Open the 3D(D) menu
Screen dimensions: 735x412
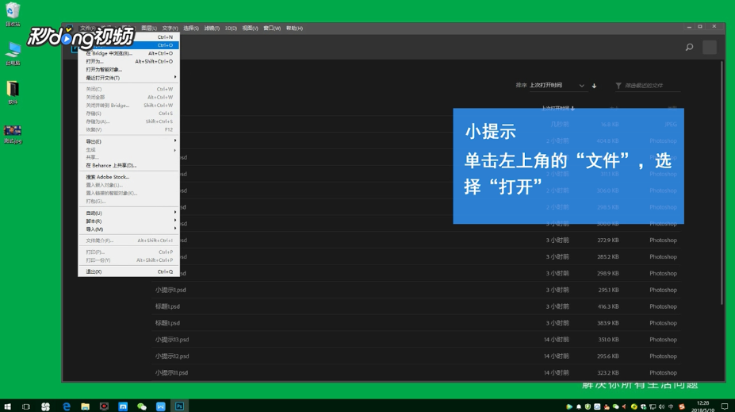pos(231,28)
